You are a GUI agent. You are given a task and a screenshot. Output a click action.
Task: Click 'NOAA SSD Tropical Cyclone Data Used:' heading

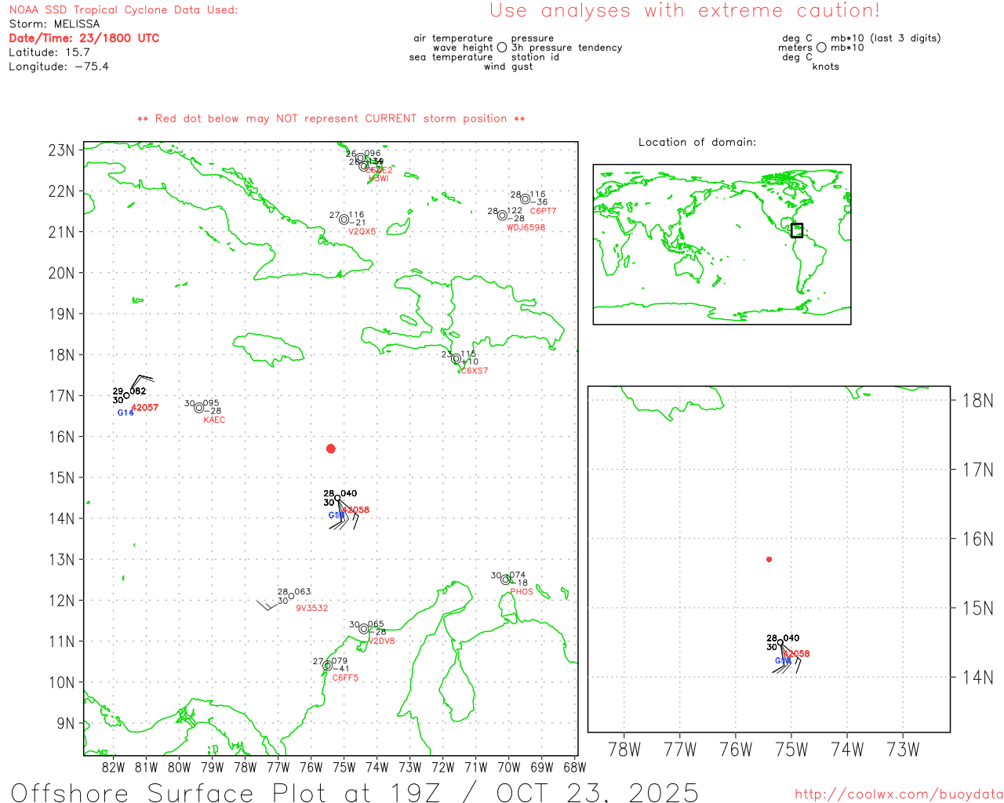tap(123, 10)
